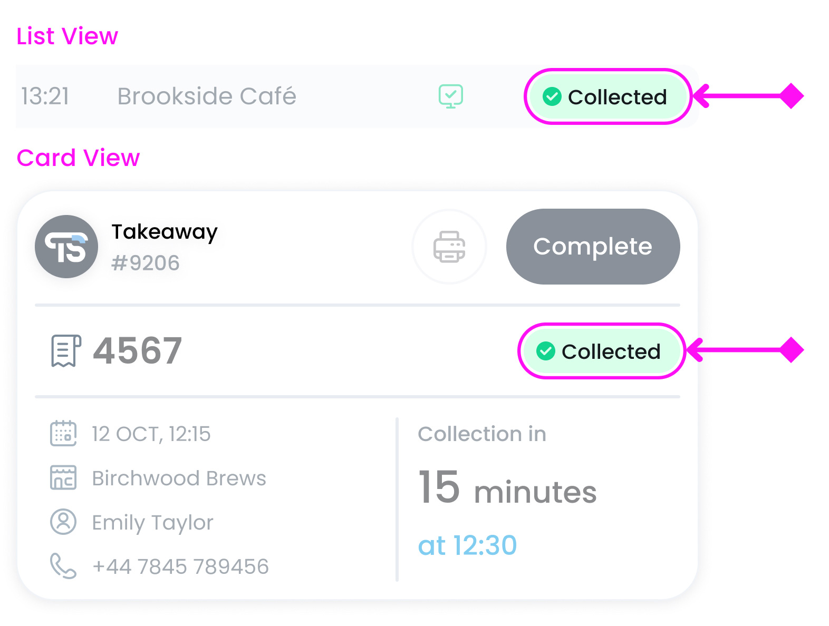The image size is (829, 626).
Task: Switch to the Card View section
Action: click(x=78, y=158)
